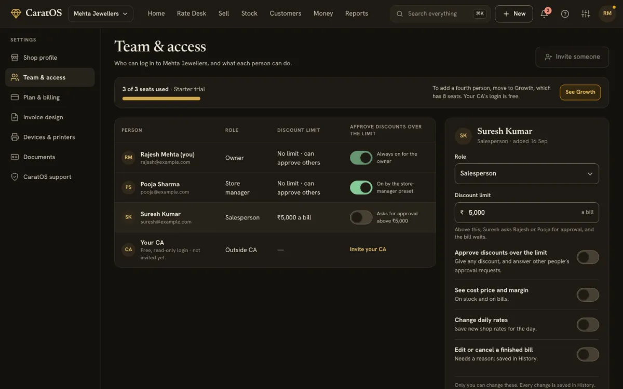Toggle Suresh Kumar's row approval switch

click(361, 217)
